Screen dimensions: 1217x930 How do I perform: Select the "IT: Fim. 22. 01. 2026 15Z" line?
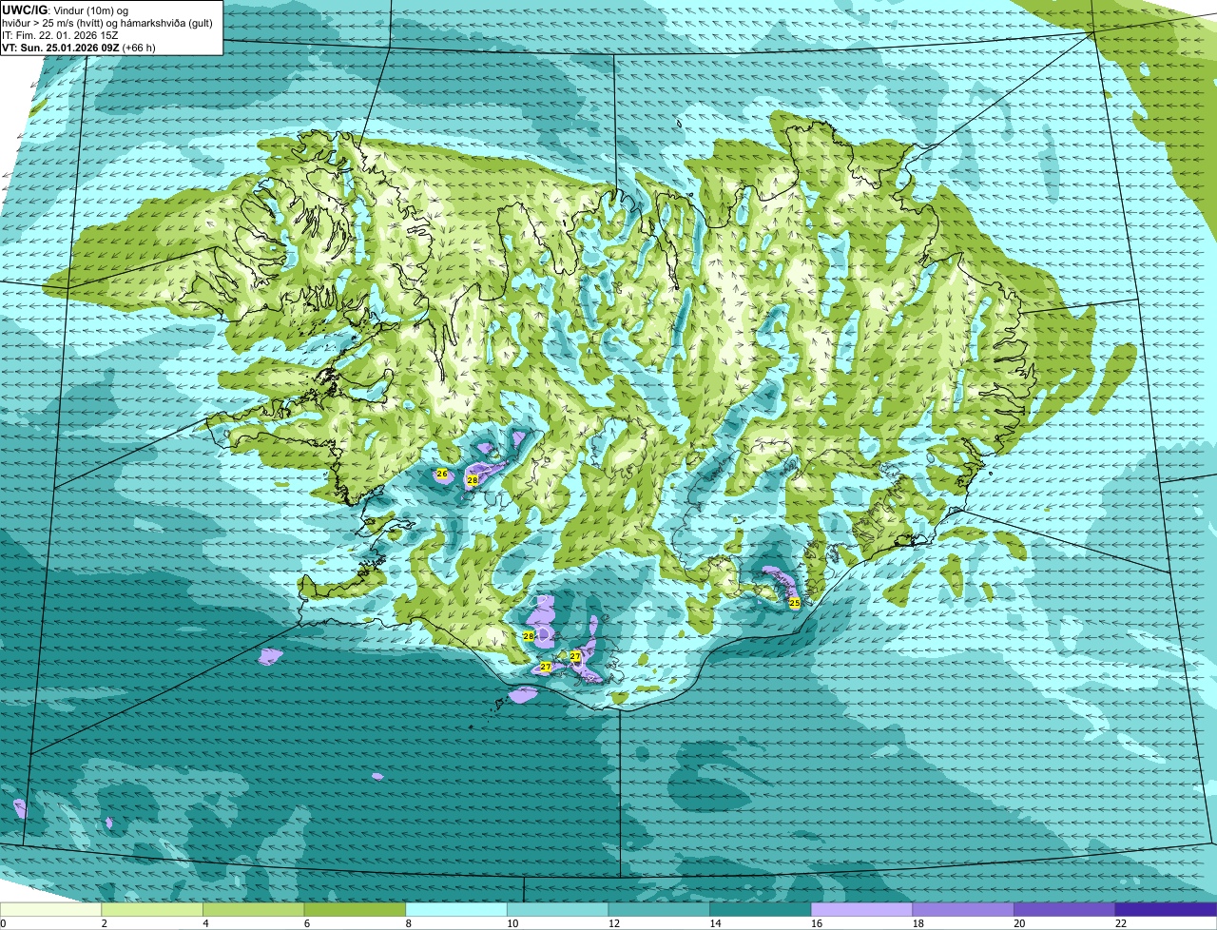[61, 35]
